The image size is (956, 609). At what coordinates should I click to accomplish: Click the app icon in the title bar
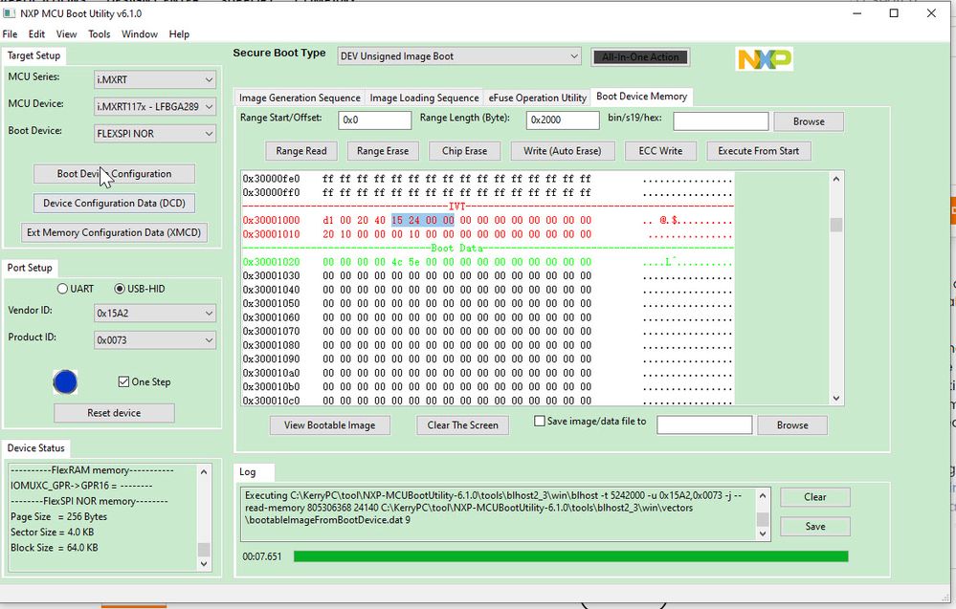click(x=10, y=13)
